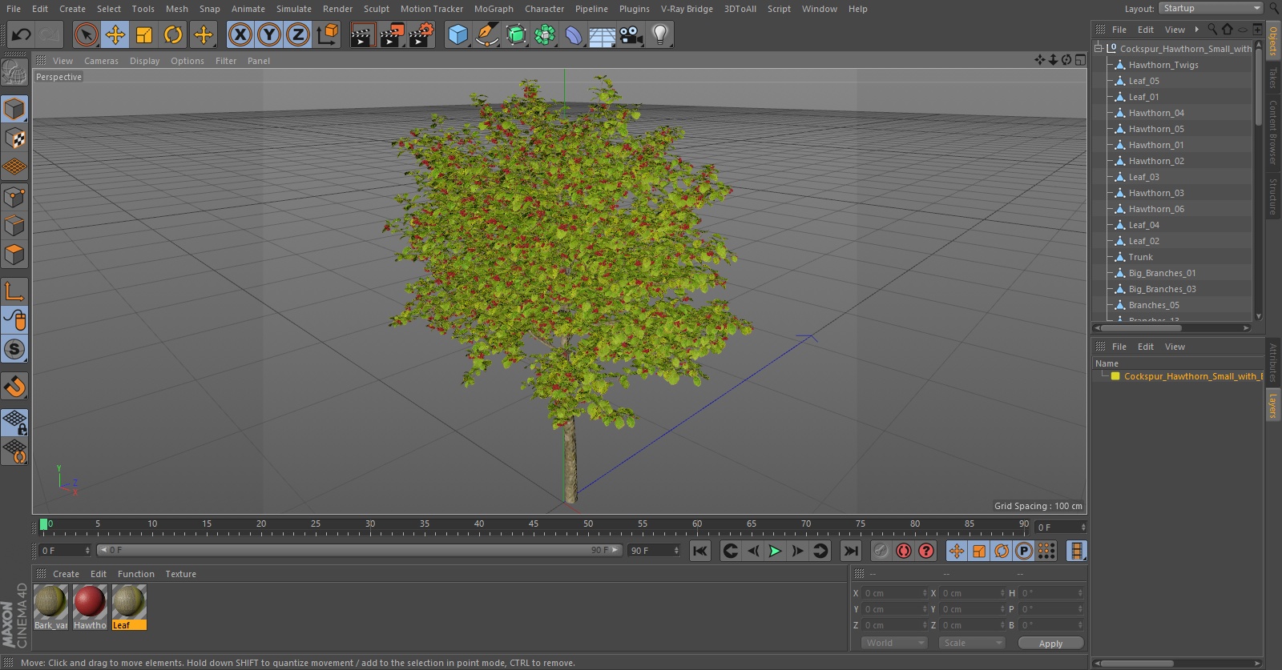This screenshot has height=670, width=1282.
Task: Click the 90 F end frame stepper
Action: pyautogui.click(x=676, y=550)
